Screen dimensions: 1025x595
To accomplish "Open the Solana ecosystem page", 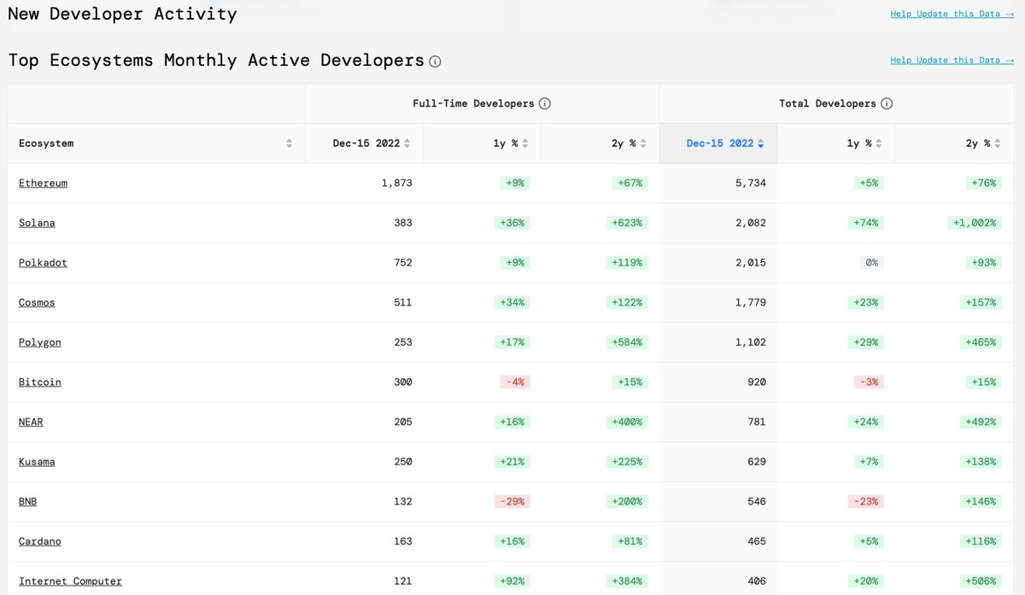I will click(37, 223).
